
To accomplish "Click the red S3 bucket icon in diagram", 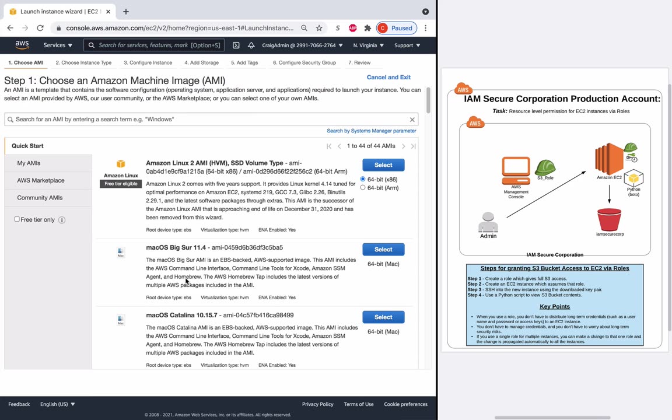I will pos(609,219).
